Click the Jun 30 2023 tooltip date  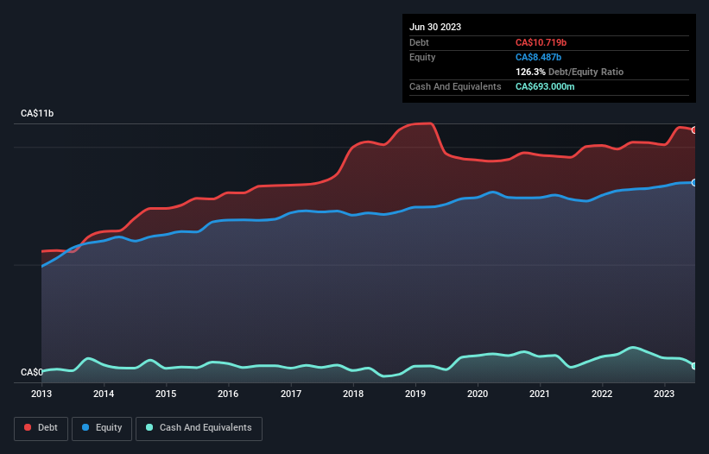435,27
